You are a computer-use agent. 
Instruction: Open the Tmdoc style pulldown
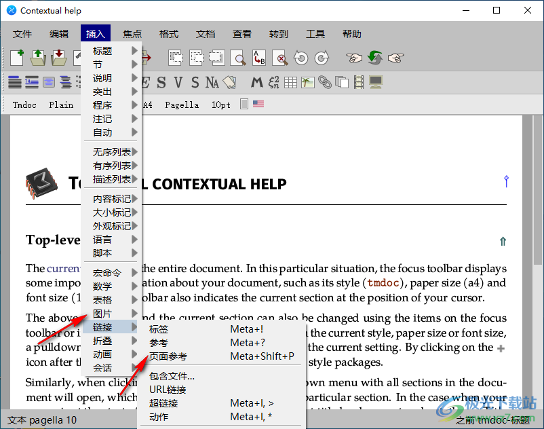[24, 105]
